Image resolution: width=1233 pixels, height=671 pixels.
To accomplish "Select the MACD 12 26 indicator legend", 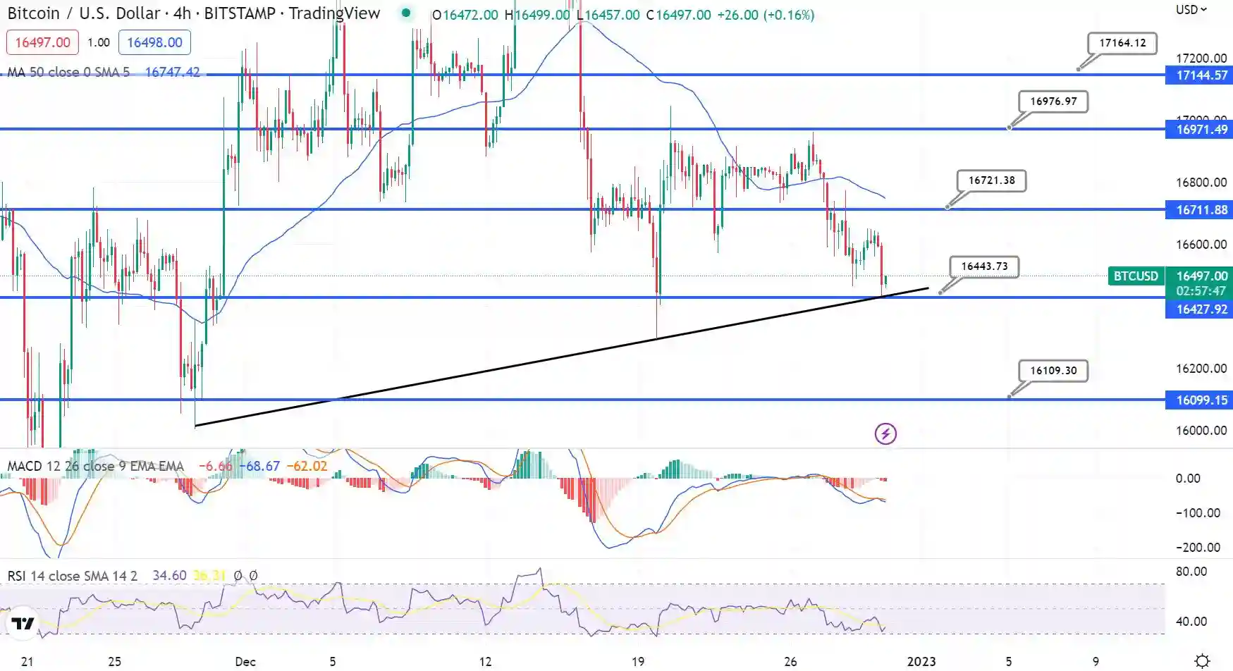I will [95, 466].
